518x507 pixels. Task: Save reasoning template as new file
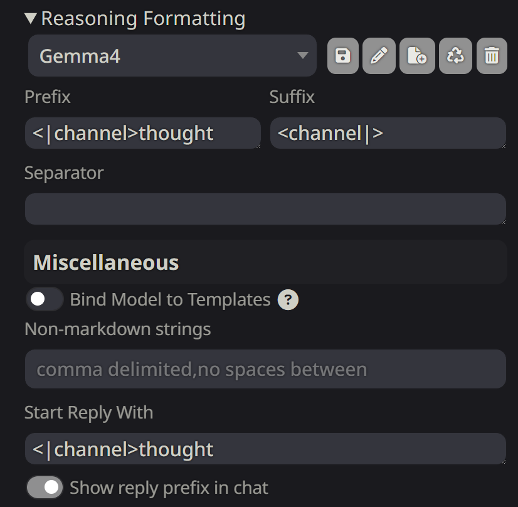pyautogui.click(x=417, y=56)
